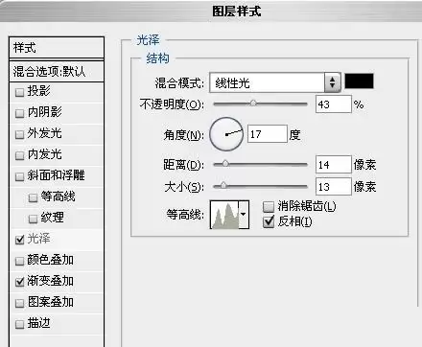Image resolution: width=422 pixels, height=347 pixels.
Task: Click the black satin color swatch
Action: pyautogui.click(x=359, y=81)
